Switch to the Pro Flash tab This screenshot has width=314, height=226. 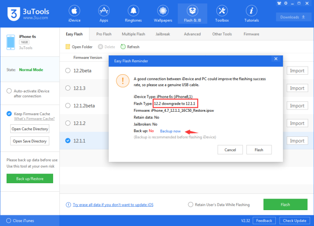104,34
